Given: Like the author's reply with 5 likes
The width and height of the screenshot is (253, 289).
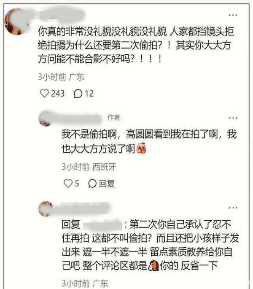Looking at the screenshot, I should (x=68, y=184).
